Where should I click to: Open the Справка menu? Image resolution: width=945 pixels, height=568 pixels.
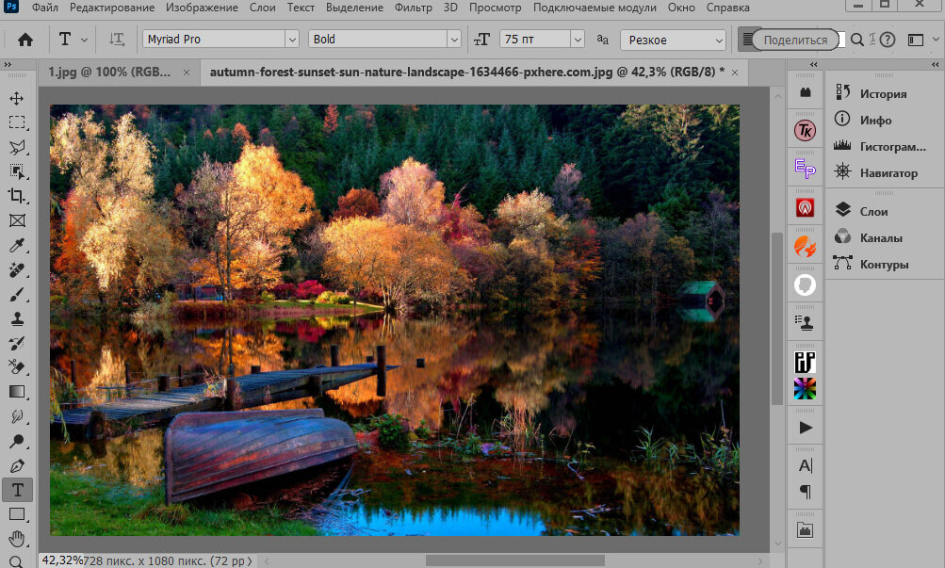pos(728,8)
